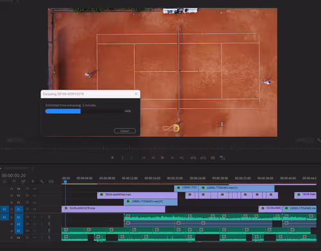Hide the V4 track output eye
Image resolution: width=321 pixels, height=251 pixels.
(x=34, y=189)
